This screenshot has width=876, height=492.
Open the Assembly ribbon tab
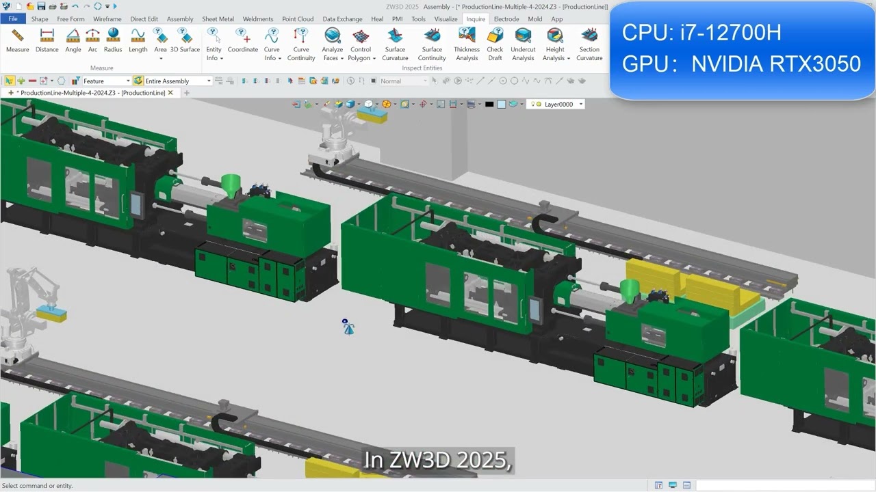point(180,19)
